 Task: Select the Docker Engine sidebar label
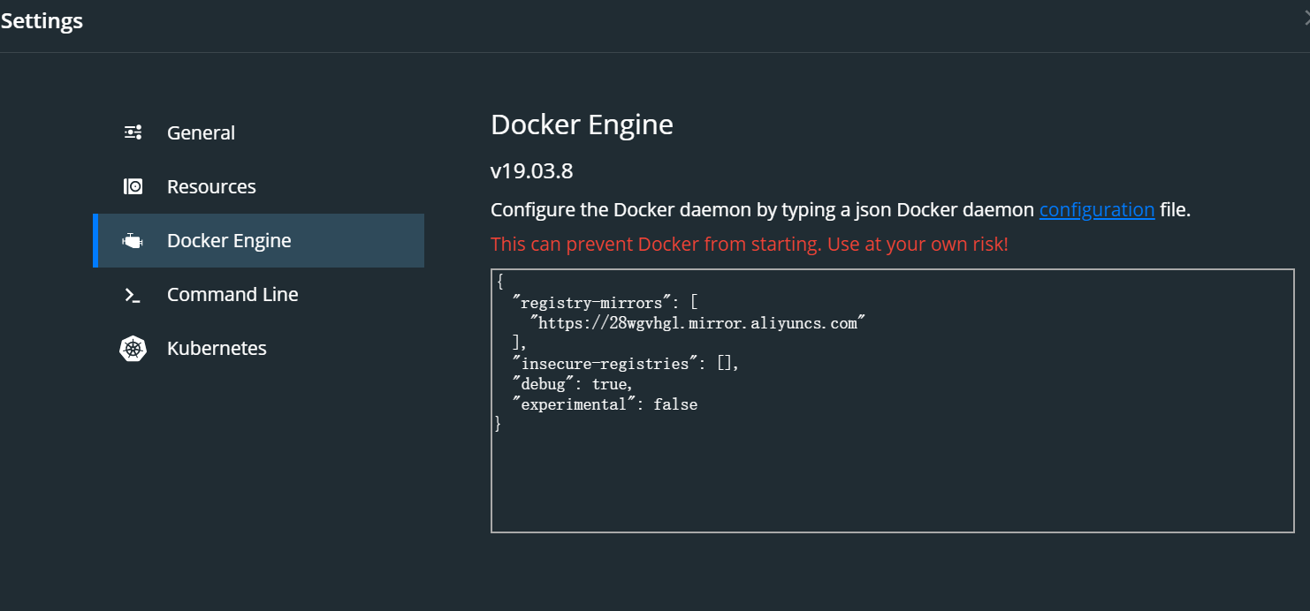(229, 240)
